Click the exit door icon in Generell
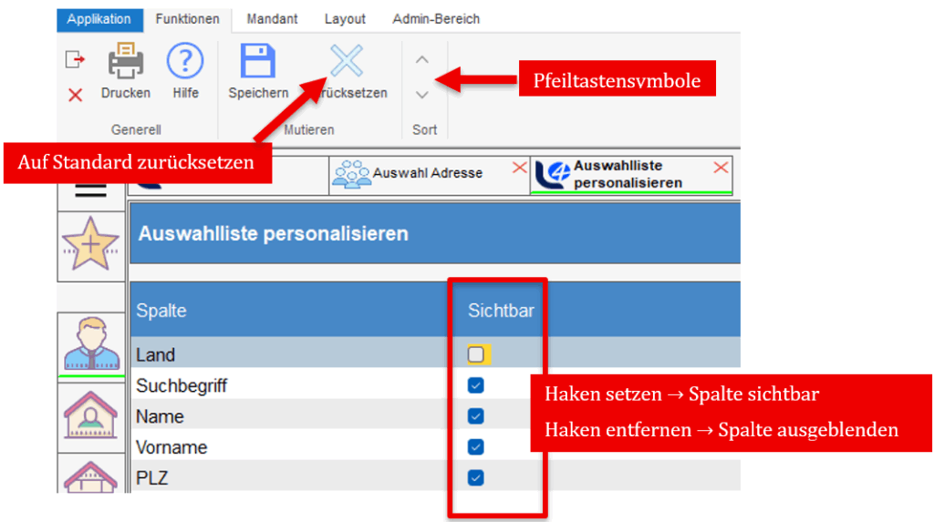This screenshot has height=522, width=934. (75, 60)
